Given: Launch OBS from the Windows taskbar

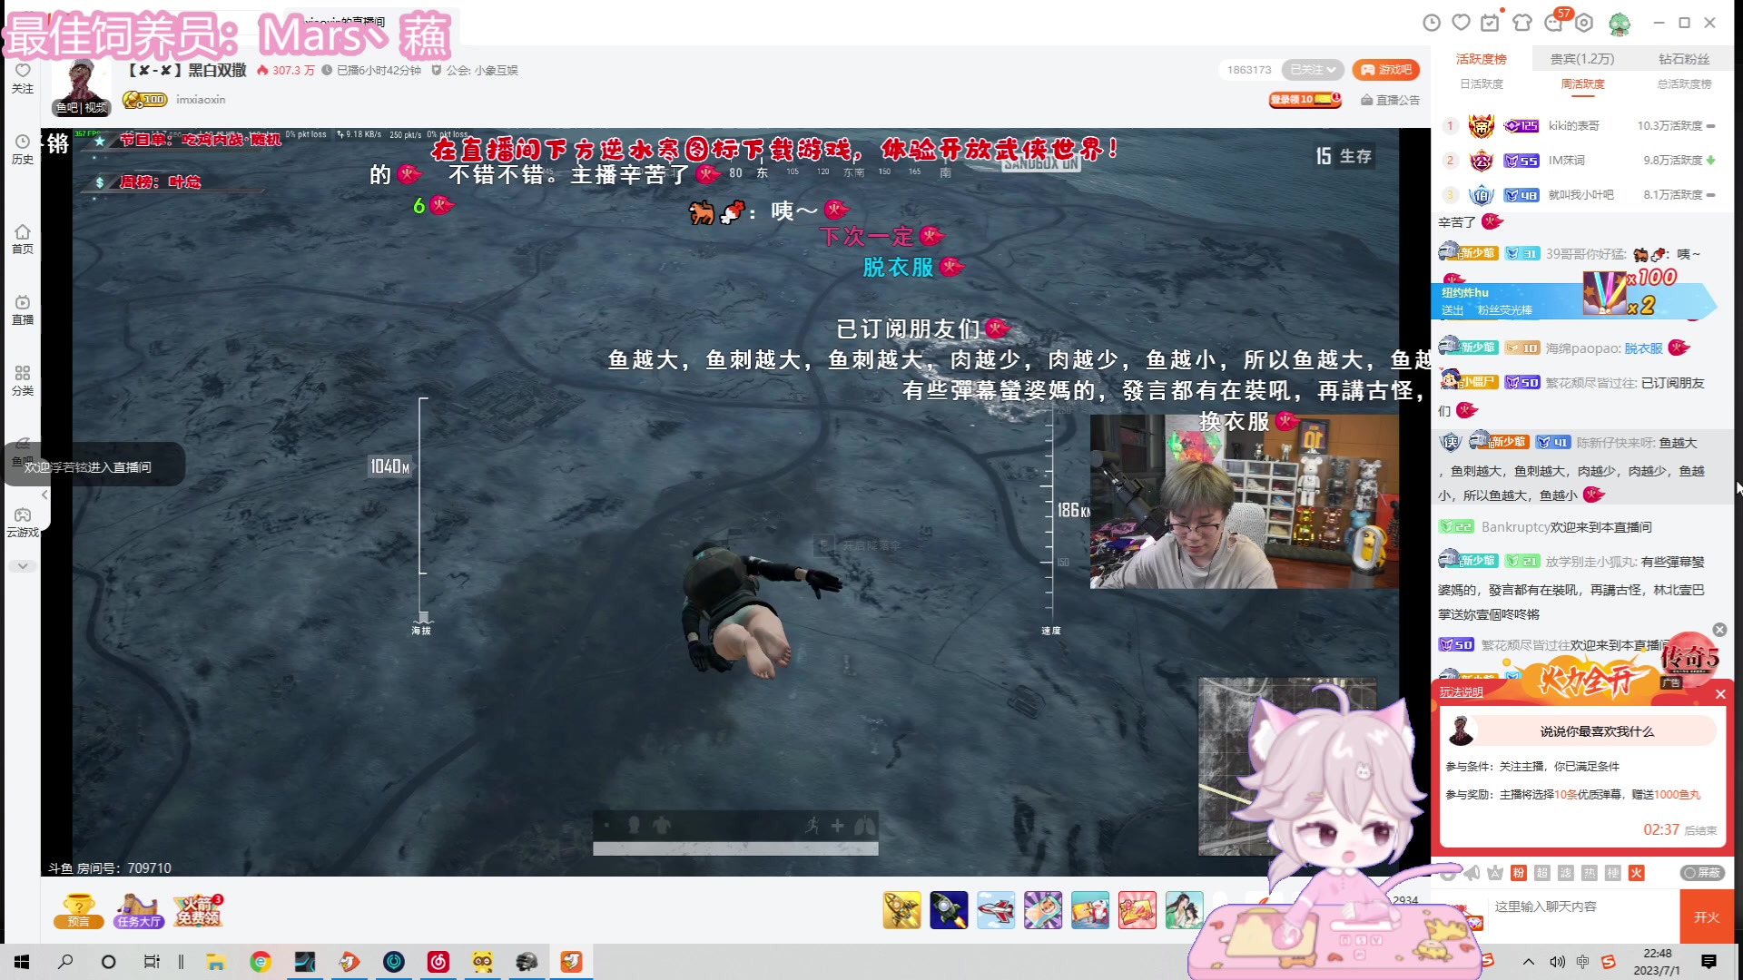Looking at the screenshot, I should 393,962.
